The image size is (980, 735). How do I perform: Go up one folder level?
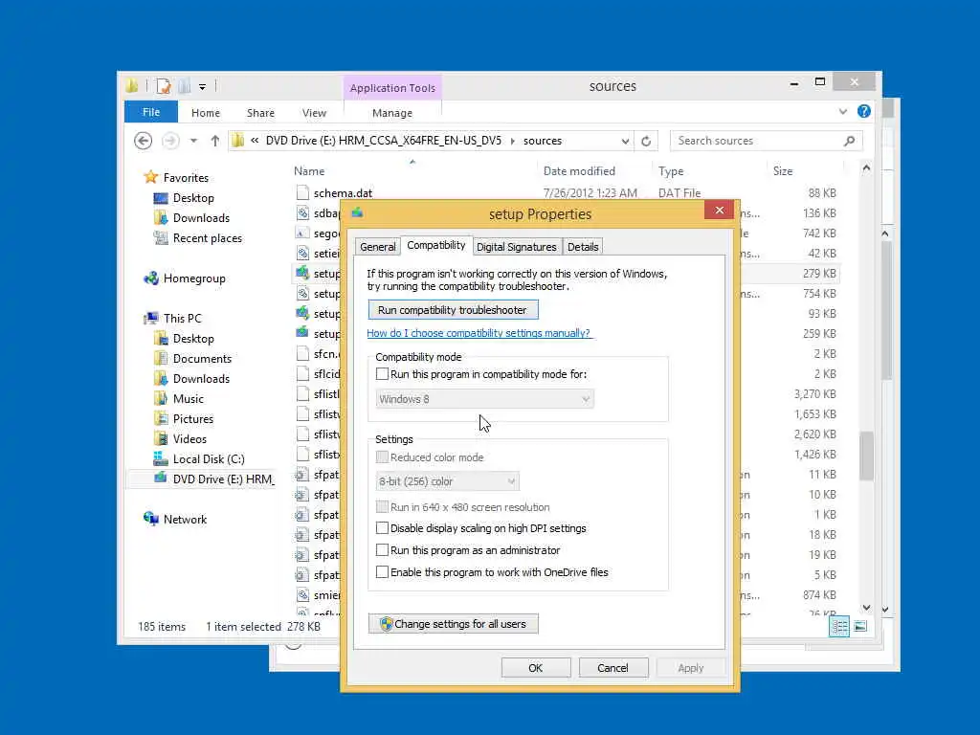pos(215,141)
